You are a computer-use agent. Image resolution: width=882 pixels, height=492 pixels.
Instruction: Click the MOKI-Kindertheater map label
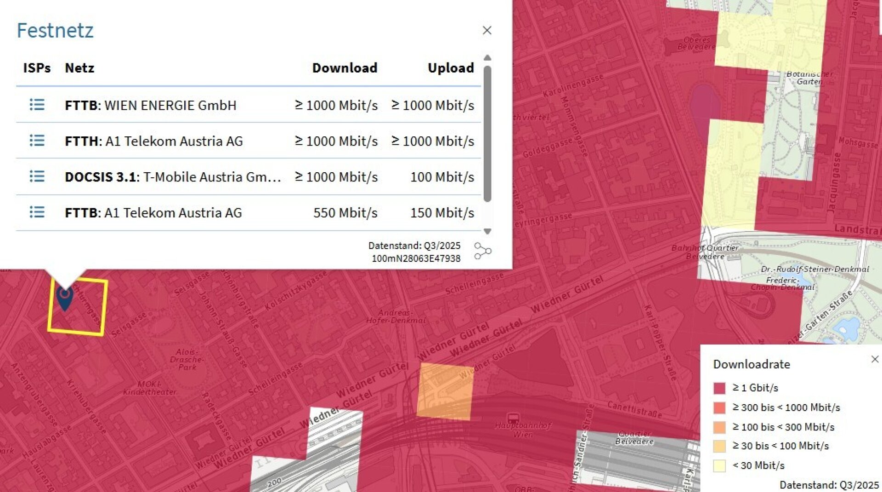[x=150, y=388]
